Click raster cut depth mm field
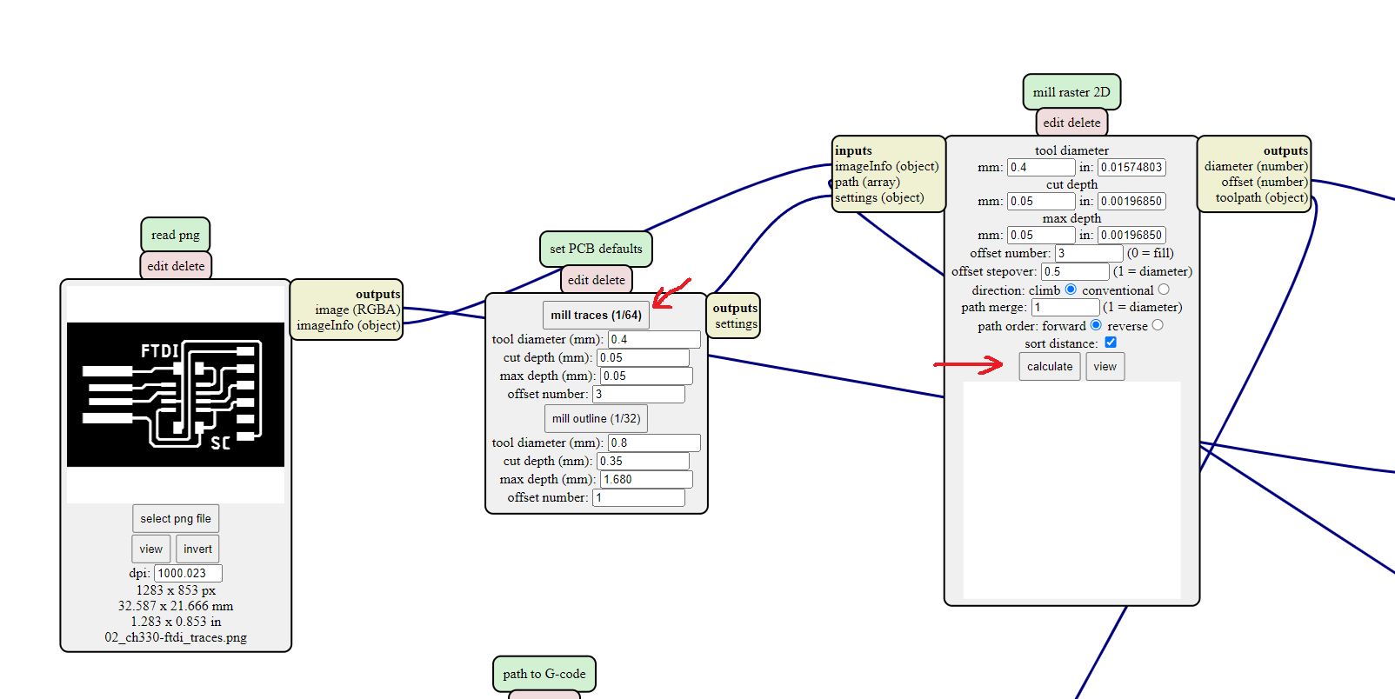The width and height of the screenshot is (1395, 699). [x=1041, y=201]
